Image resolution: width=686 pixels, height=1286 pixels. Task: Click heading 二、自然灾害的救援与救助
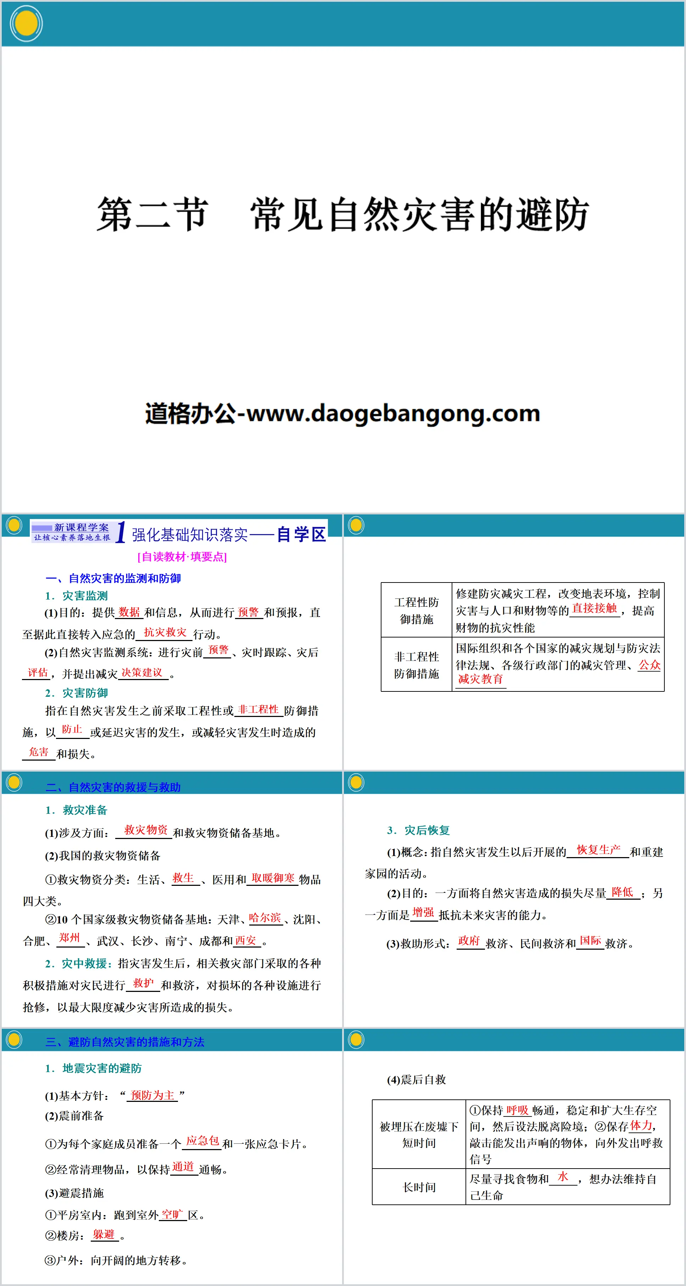tap(113, 787)
